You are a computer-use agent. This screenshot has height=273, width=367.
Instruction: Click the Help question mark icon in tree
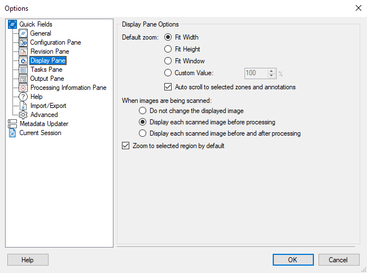[23, 97]
